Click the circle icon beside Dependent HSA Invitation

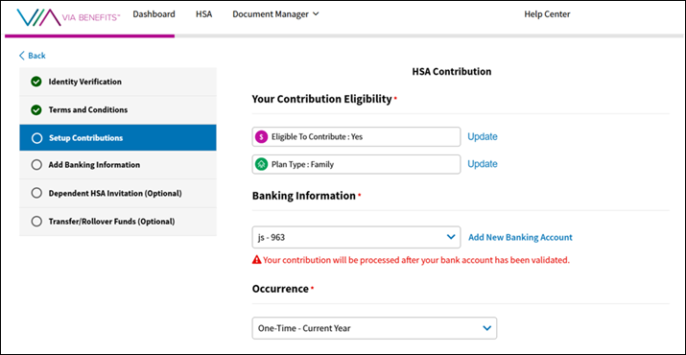coord(36,193)
